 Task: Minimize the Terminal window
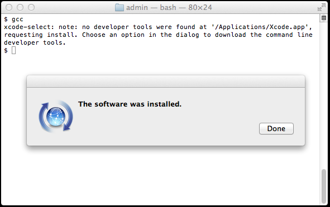20,7
